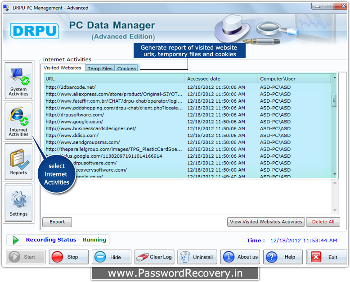Select the aliexpress.com store URL row
350x282 pixels.
[x=188, y=94]
